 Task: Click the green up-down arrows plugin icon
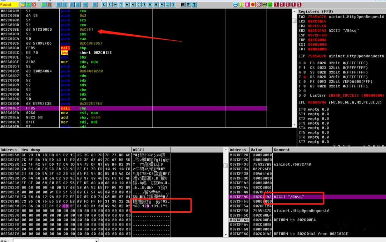[x=241, y=5]
